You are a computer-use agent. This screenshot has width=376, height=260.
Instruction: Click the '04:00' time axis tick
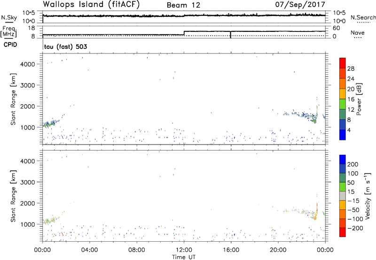tap(89, 250)
